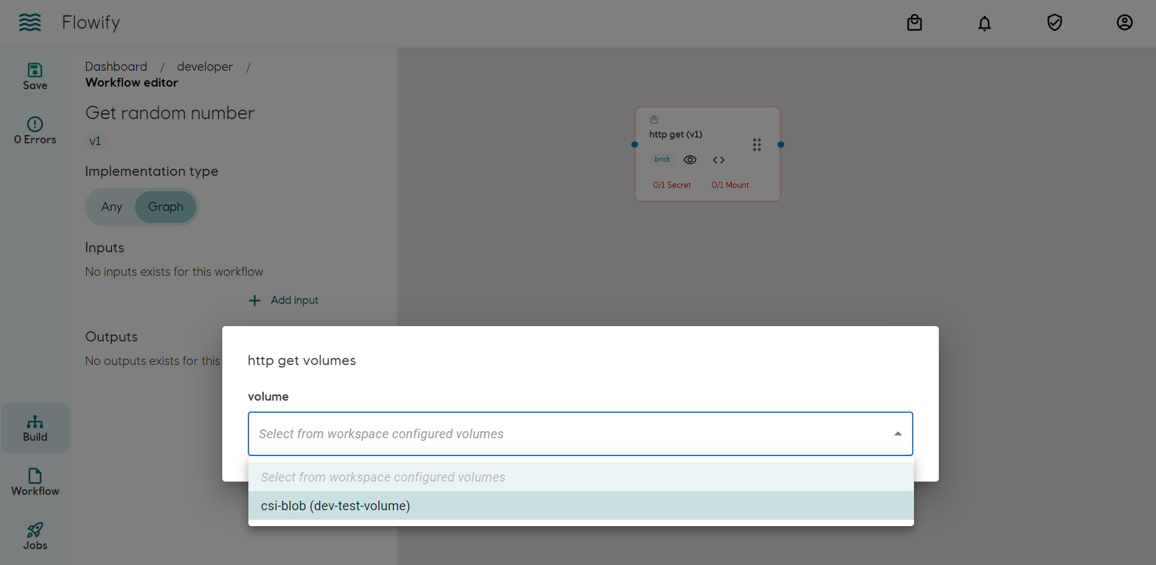This screenshot has width=1156, height=565.
Task: Click the brick chip on node
Action: (662, 159)
